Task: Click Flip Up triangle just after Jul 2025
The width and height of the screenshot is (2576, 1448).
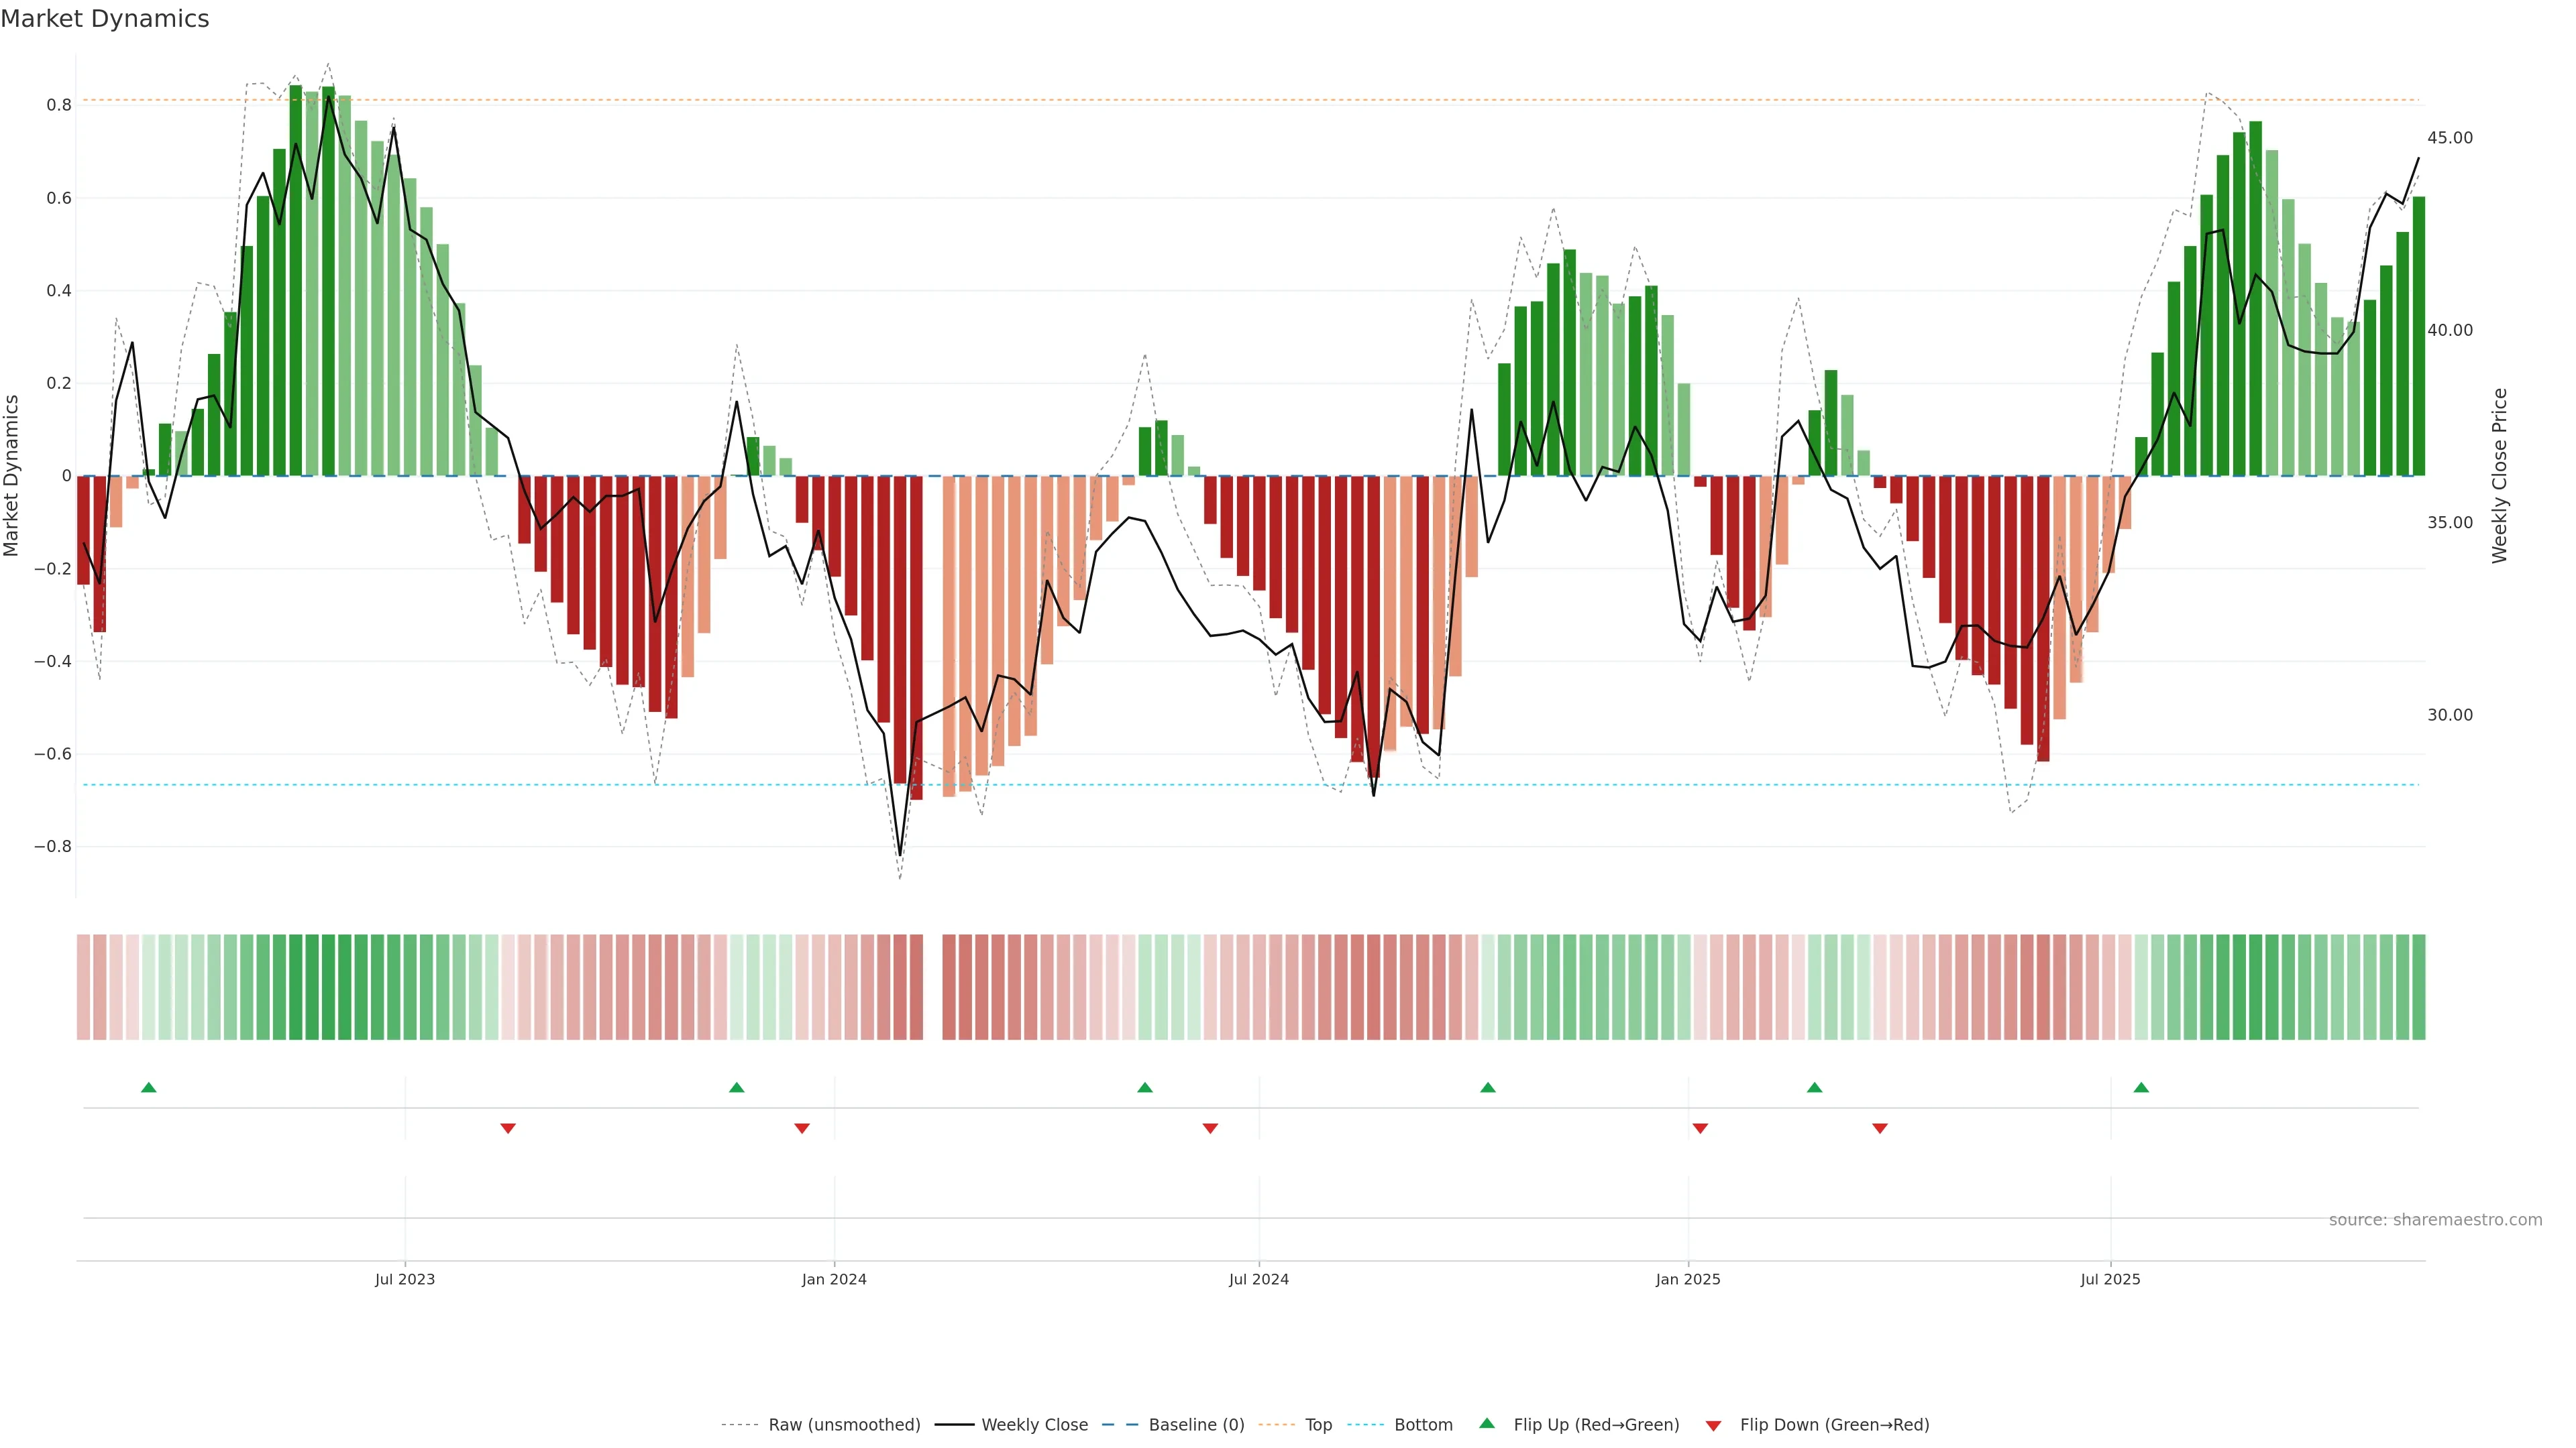Action: pyautogui.click(x=2141, y=1087)
